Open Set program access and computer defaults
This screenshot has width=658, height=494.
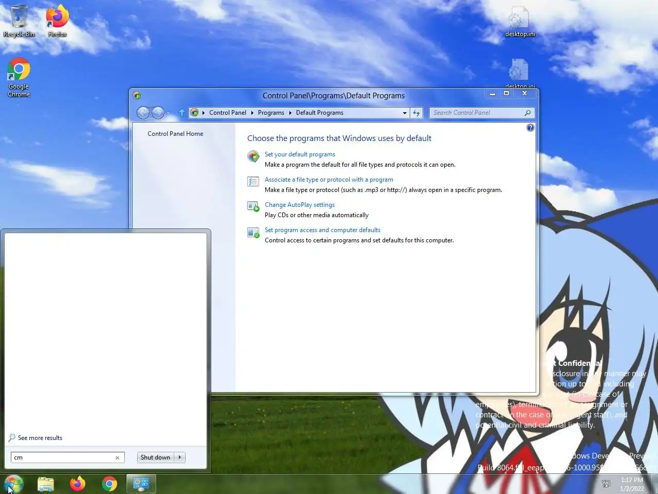click(322, 230)
